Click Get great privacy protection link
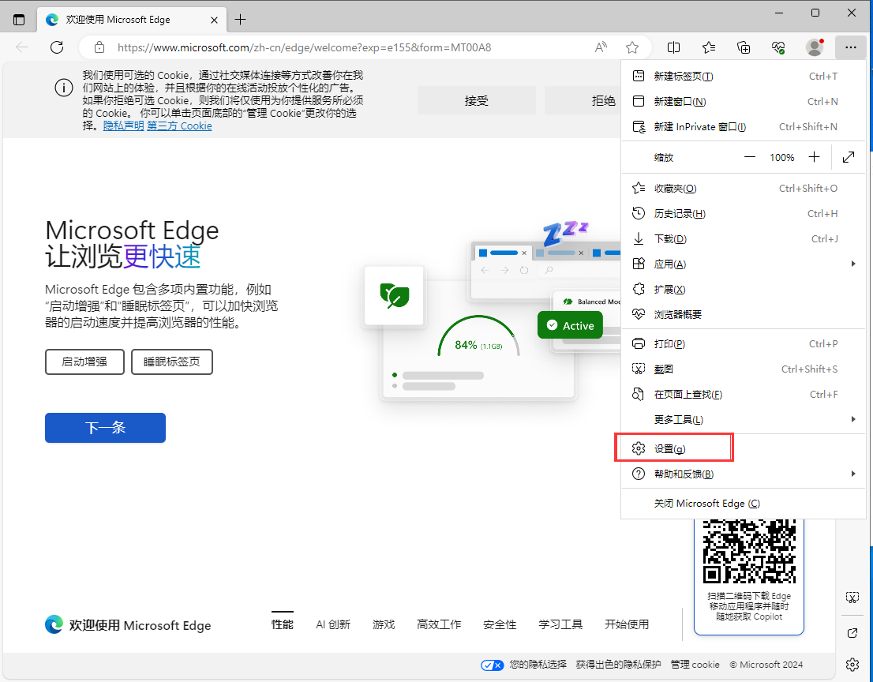873x682 pixels. click(618, 665)
